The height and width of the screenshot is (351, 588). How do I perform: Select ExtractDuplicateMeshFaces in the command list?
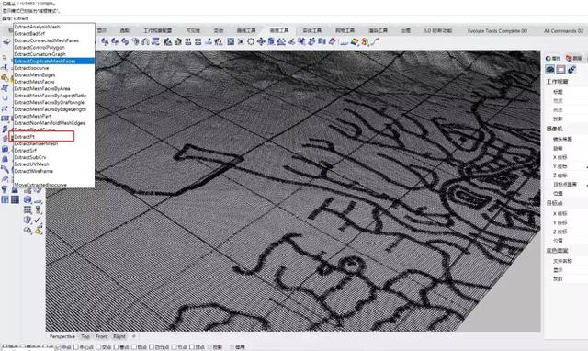click(x=53, y=62)
